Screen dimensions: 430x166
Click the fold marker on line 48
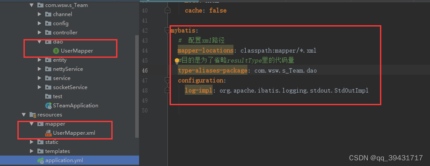tap(167, 90)
